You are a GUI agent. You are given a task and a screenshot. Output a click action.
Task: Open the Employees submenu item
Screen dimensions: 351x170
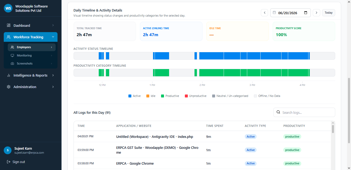pyautogui.click(x=32, y=47)
